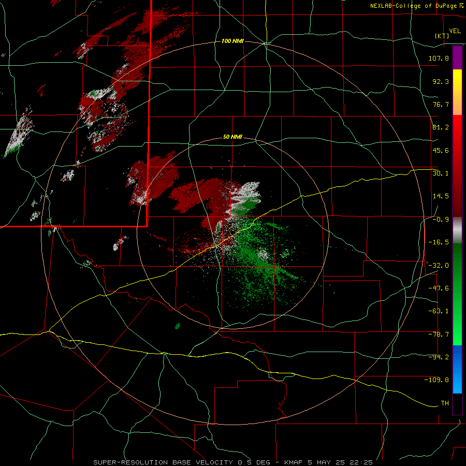The height and width of the screenshot is (466, 466).
Task: Click the 50 NMI range ring label
Action: [x=232, y=137]
